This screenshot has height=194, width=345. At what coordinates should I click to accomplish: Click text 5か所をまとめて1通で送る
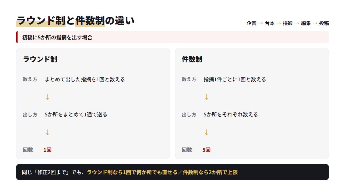[x=76, y=115]
